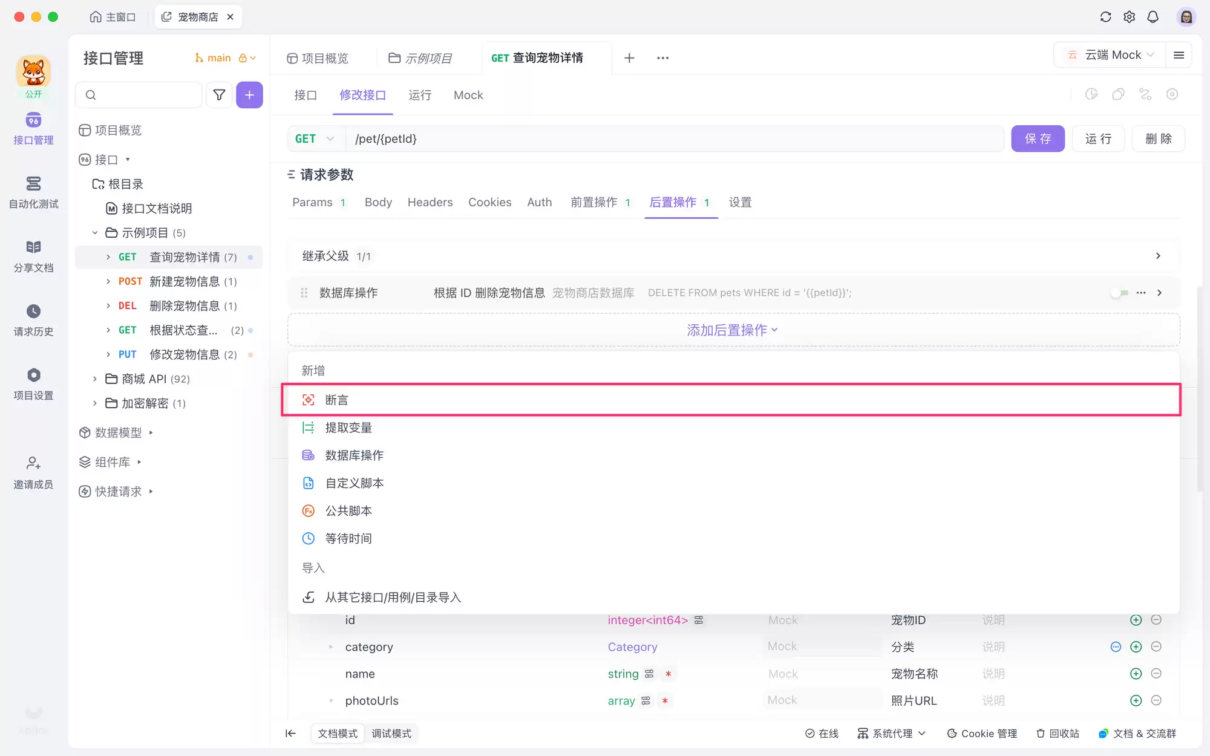
Task: Expand the 加密解密 folder
Action: pos(95,403)
